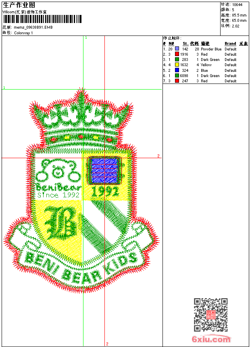Click the ornate green letter 'B' emblem
Image resolution: width=250 pixels, height=347 pixels.
(60, 223)
